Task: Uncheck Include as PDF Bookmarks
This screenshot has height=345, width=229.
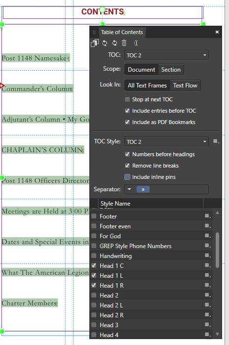Action: (127, 122)
